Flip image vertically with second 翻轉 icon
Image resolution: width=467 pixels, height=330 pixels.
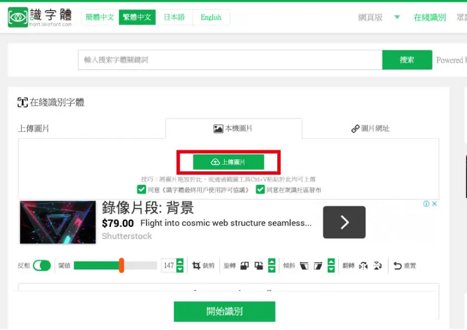pos(377,265)
